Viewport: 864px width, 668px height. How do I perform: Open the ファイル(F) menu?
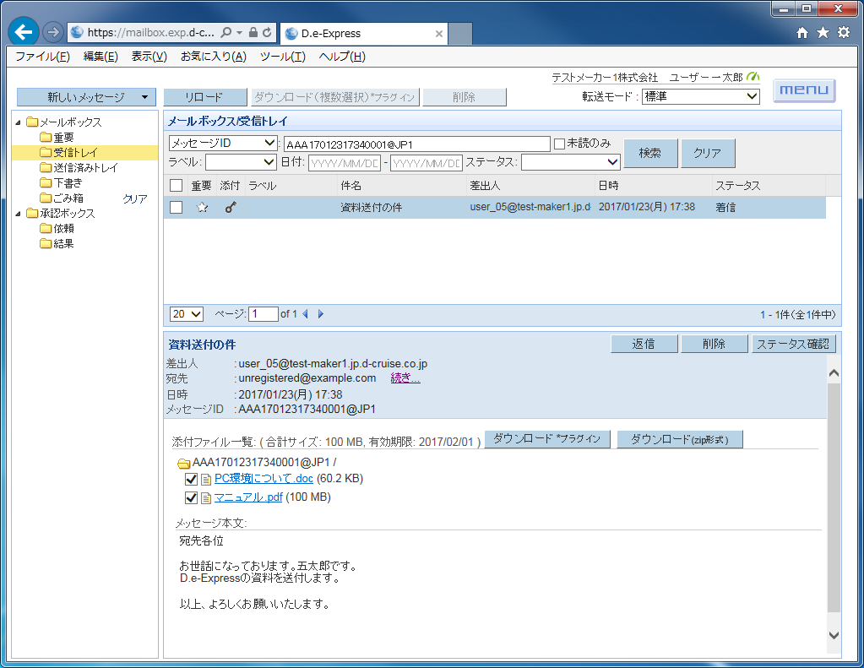point(42,57)
